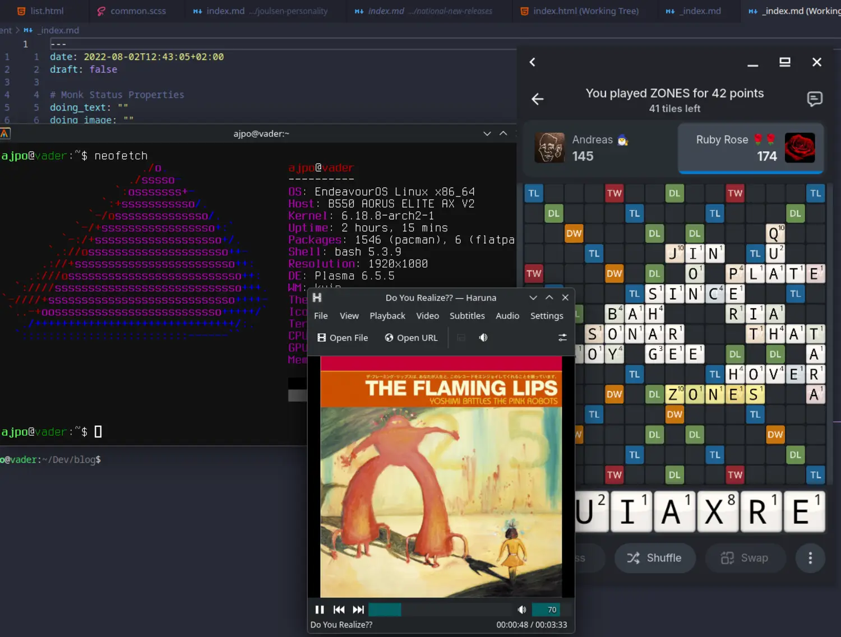Pause playback of Do You Realize??

pyautogui.click(x=319, y=610)
